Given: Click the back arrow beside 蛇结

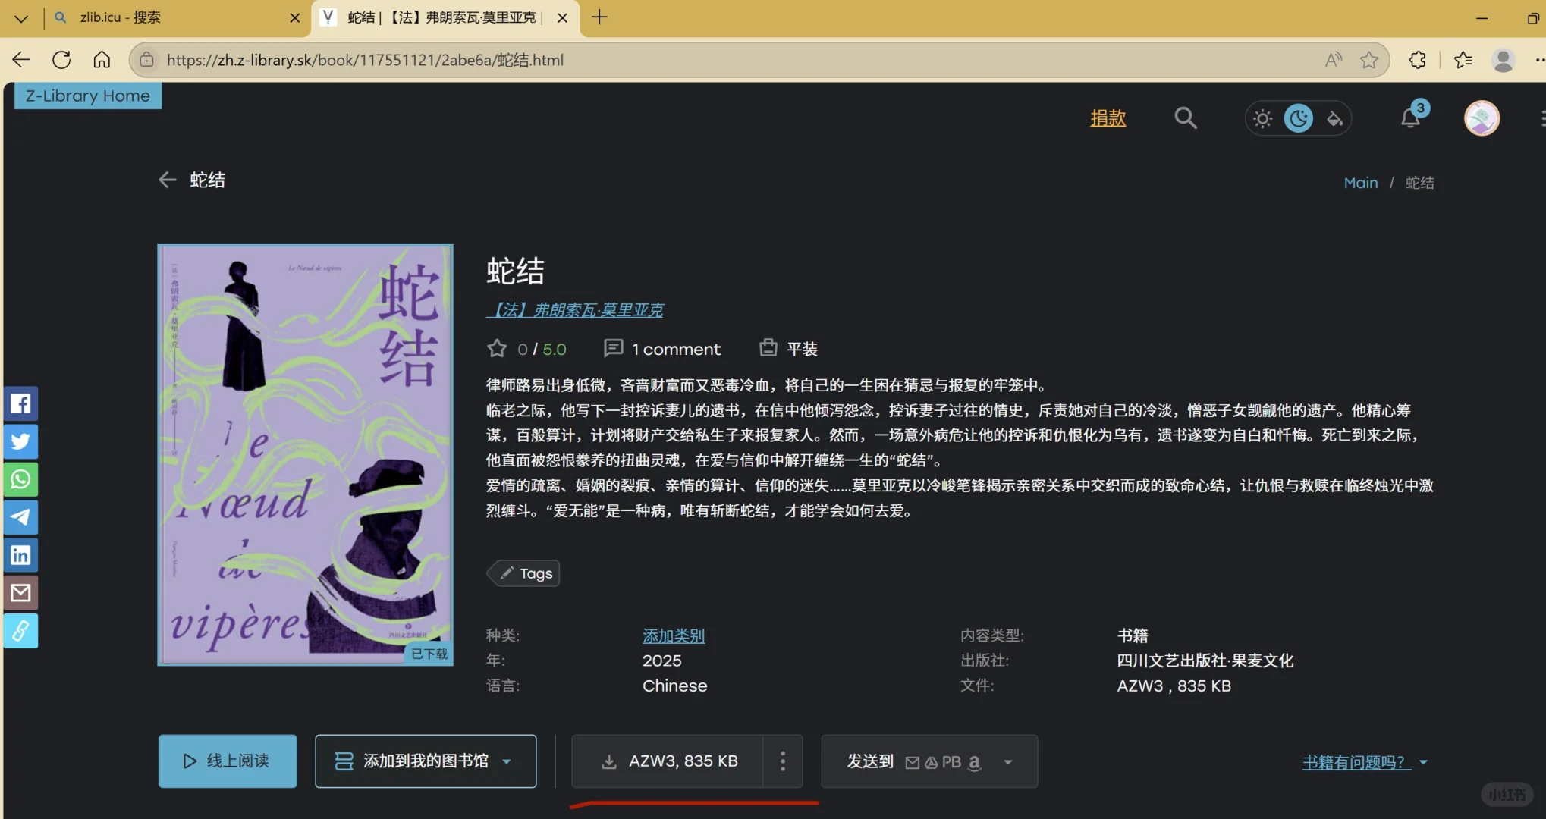Looking at the screenshot, I should pos(167,180).
